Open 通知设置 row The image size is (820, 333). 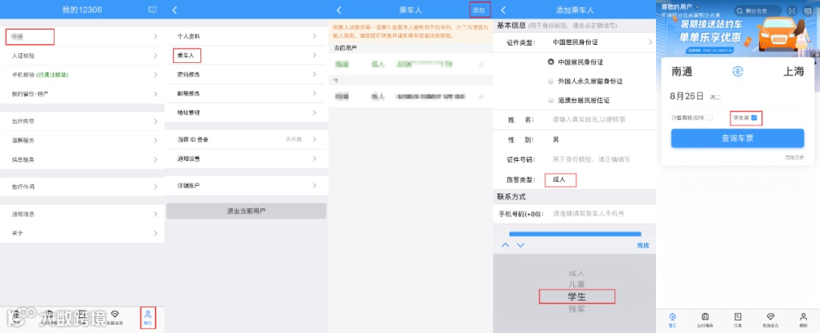point(246,159)
